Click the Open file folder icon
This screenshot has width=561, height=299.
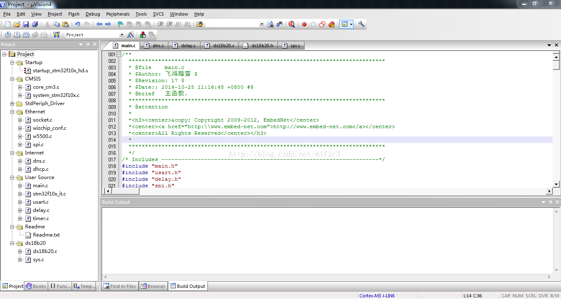pyautogui.click(x=17, y=24)
